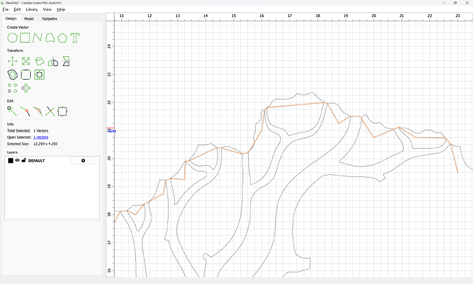473x284 pixels.
Task: Open the Circular Array tool
Action: (x=26, y=88)
